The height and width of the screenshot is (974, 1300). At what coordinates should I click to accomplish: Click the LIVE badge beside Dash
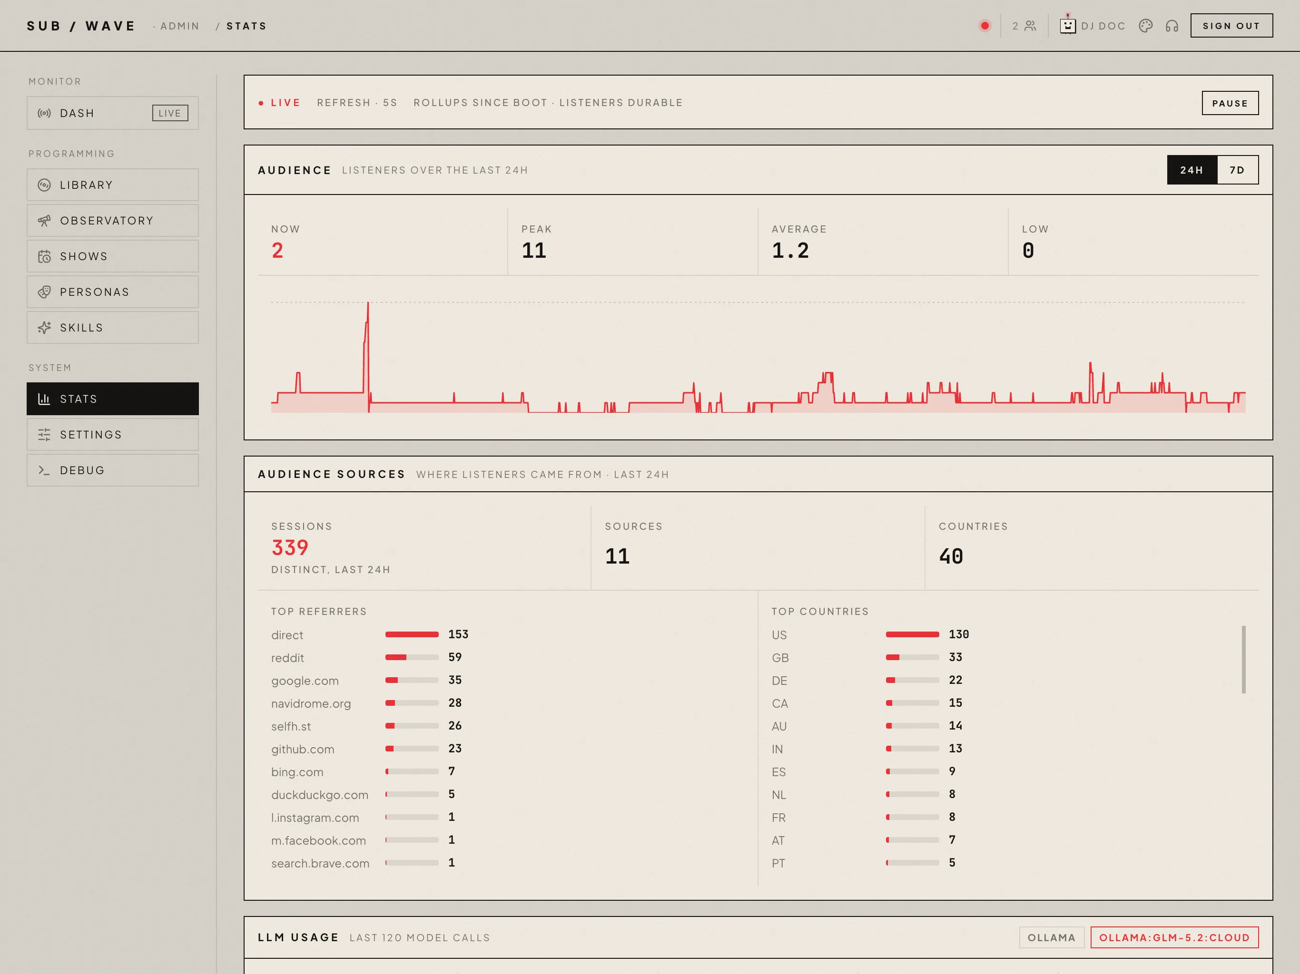[x=170, y=113]
